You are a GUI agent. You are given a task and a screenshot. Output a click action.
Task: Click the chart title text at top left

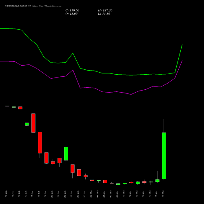click(x=33, y=6)
